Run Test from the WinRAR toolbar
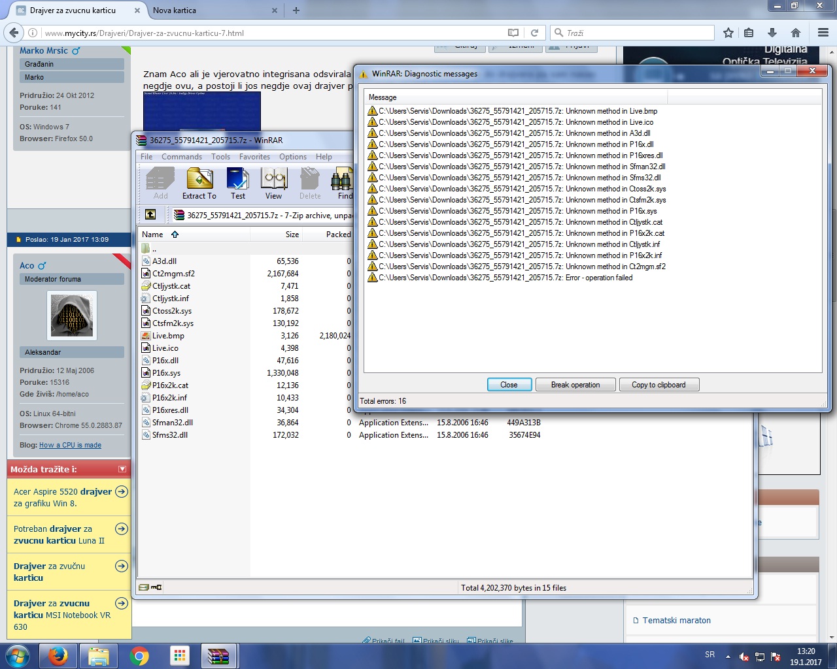 (237, 184)
